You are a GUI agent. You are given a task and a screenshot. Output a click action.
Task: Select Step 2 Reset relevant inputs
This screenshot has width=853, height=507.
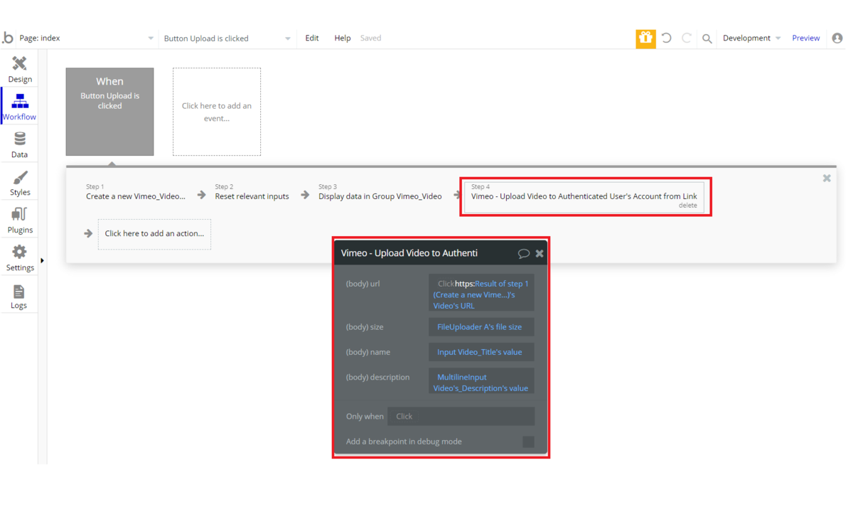click(252, 192)
